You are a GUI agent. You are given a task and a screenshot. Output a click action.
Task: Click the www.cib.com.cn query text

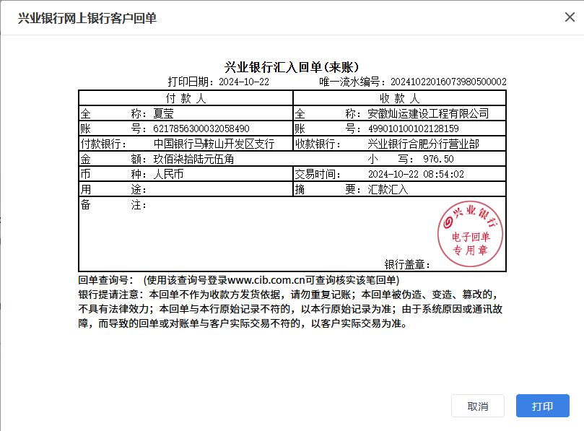269,280
